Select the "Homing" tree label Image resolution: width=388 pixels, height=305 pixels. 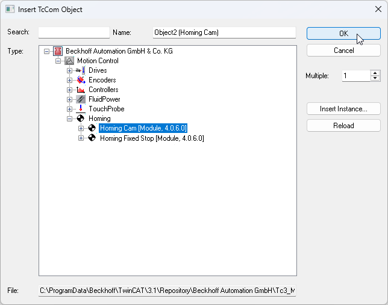pyautogui.click(x=99, y=119)
